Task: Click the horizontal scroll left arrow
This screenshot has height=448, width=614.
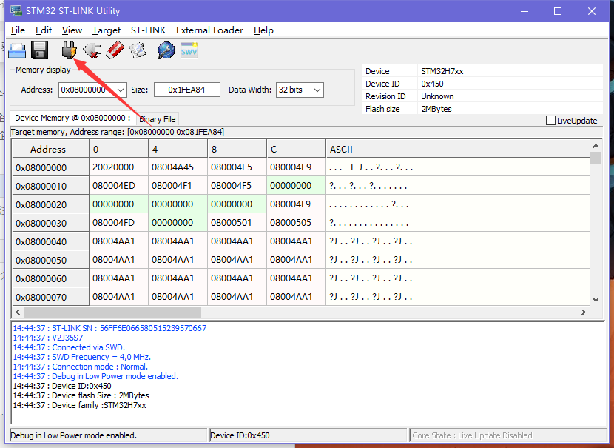Action: click(18, 312)
